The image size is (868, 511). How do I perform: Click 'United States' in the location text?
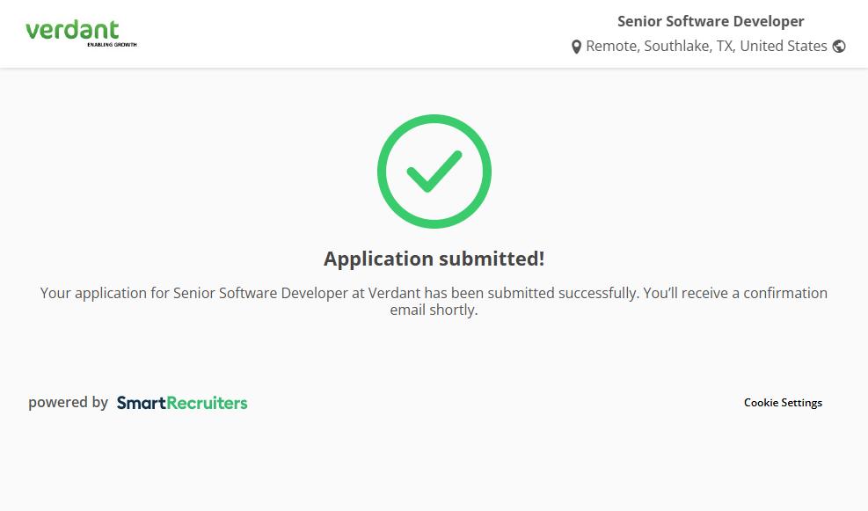click(x=783, y=46)
